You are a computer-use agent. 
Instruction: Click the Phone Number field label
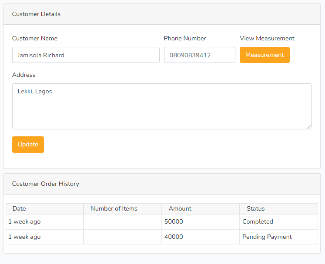coord(185,38)
